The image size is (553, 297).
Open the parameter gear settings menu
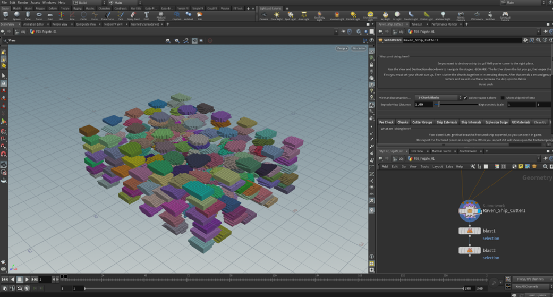[525, 40]
